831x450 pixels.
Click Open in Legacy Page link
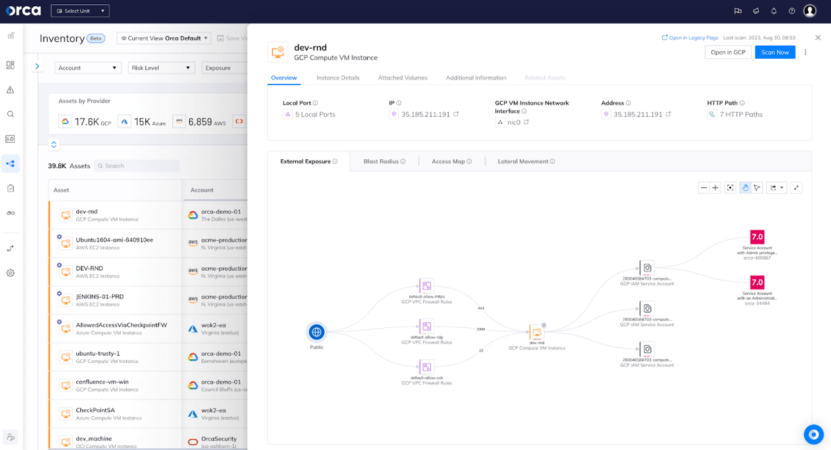pyautogui.click(x=690, y=38)
